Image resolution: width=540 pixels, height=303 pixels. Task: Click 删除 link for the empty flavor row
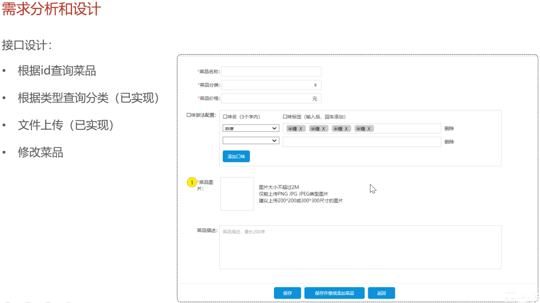(x=449, y=142)
